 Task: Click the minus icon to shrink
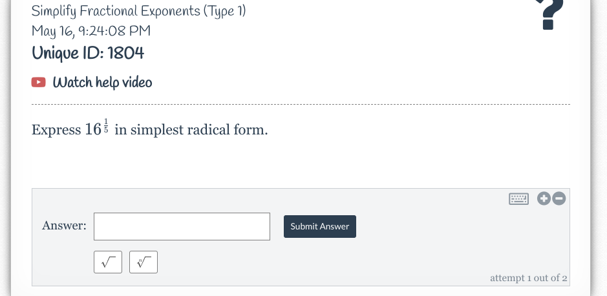pos(559,199)
